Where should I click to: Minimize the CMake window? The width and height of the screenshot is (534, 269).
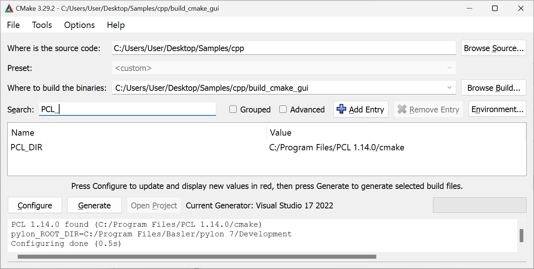(x=469, y=8)
